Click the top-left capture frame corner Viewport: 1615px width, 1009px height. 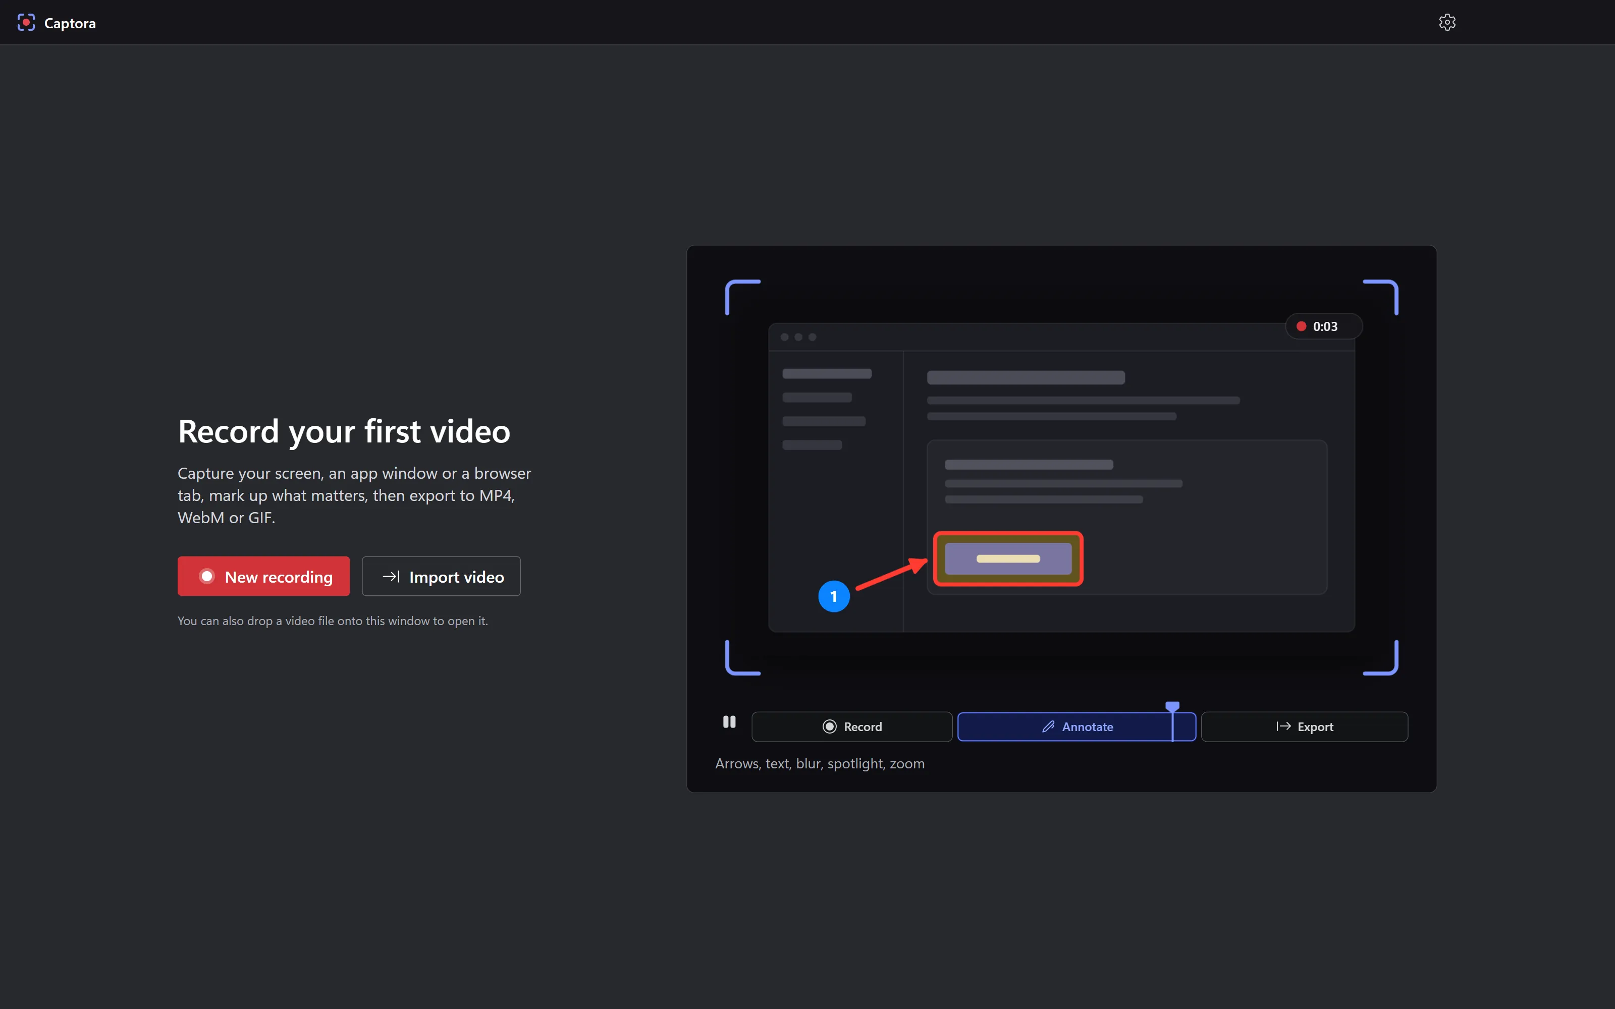(x=742, y=296)
